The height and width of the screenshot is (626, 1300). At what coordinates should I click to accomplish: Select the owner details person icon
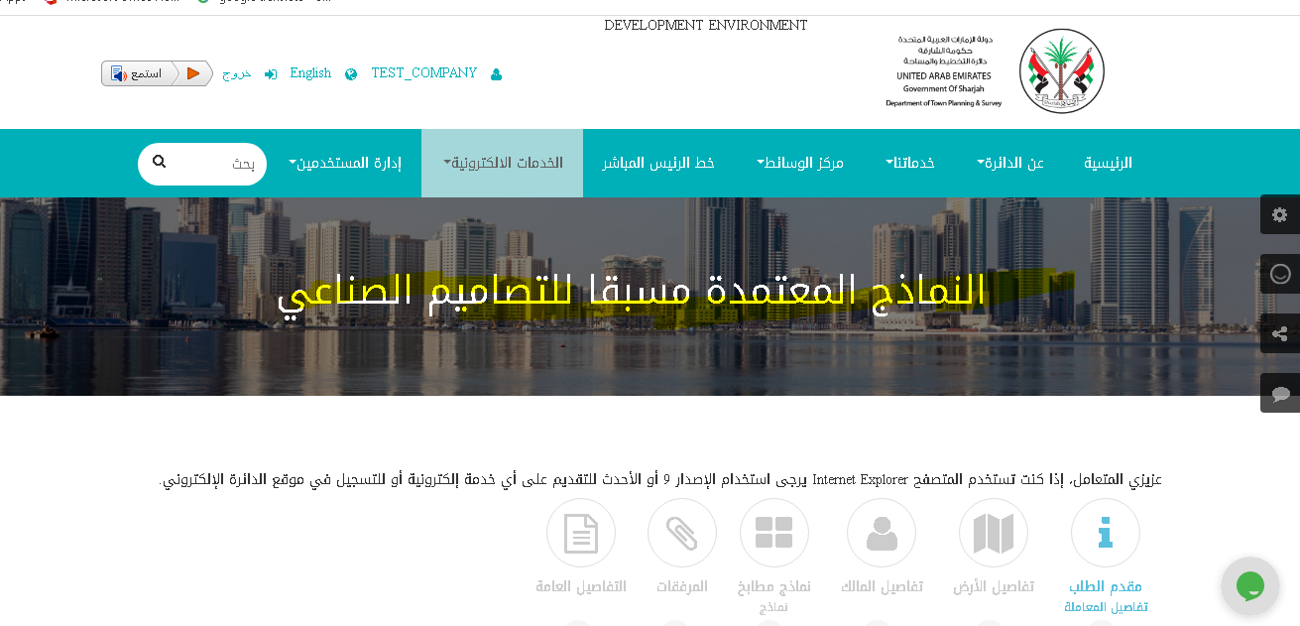coord(882,533)
